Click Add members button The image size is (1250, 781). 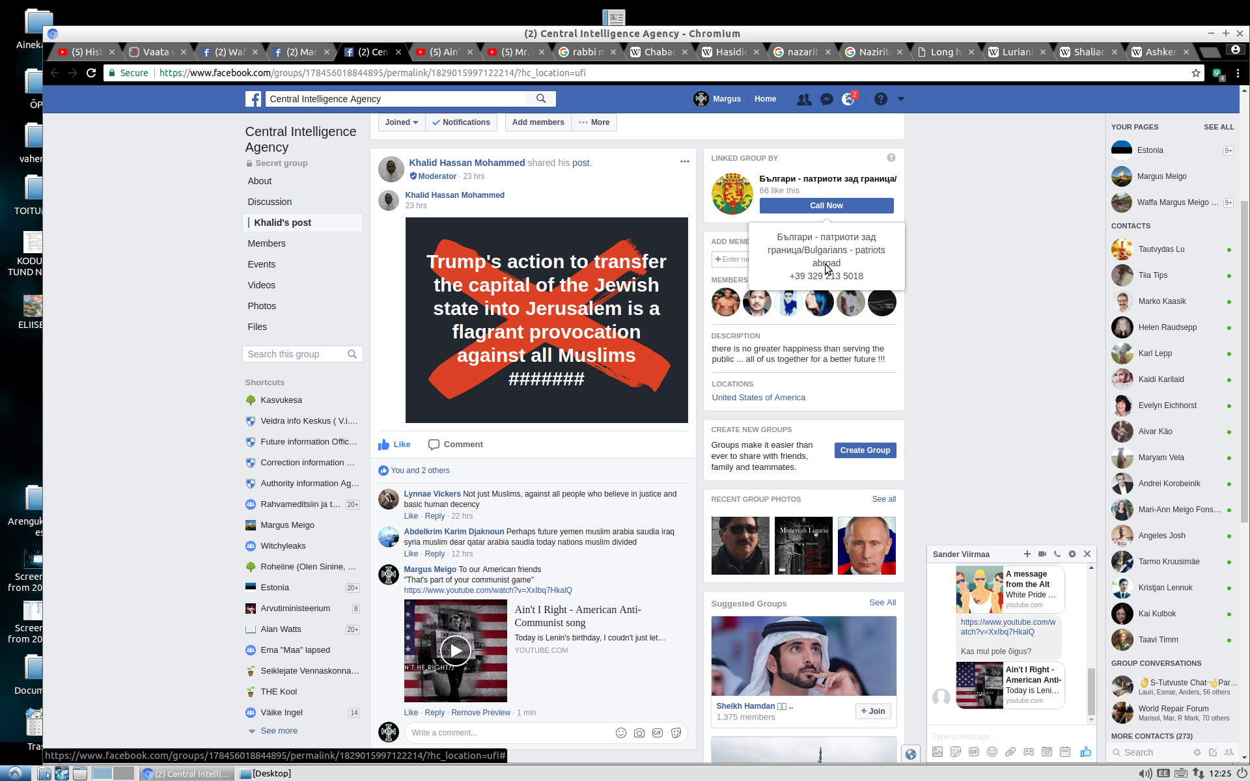[x=538, y=122]
